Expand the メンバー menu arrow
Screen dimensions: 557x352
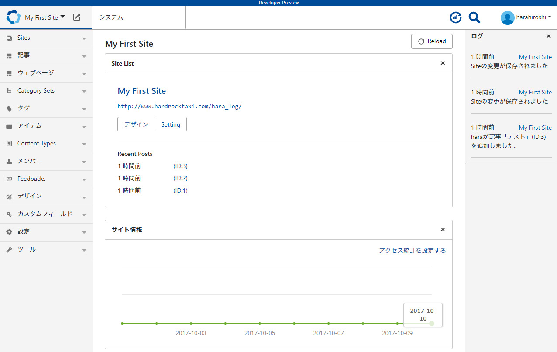pyautogui.click(x=84, y=162)
